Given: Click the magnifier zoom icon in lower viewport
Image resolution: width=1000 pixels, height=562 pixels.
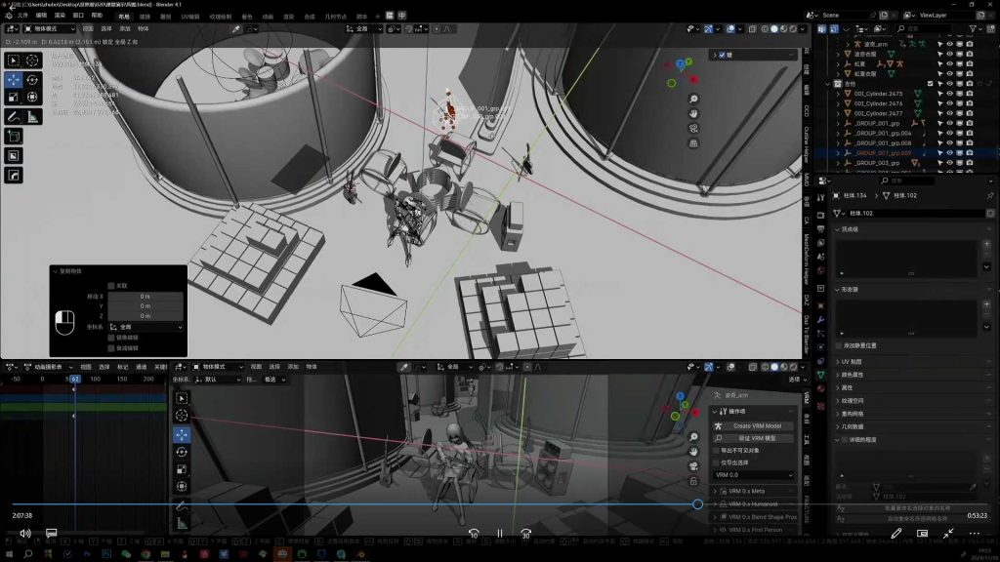Looking at the screenshot, I should 692,437.
